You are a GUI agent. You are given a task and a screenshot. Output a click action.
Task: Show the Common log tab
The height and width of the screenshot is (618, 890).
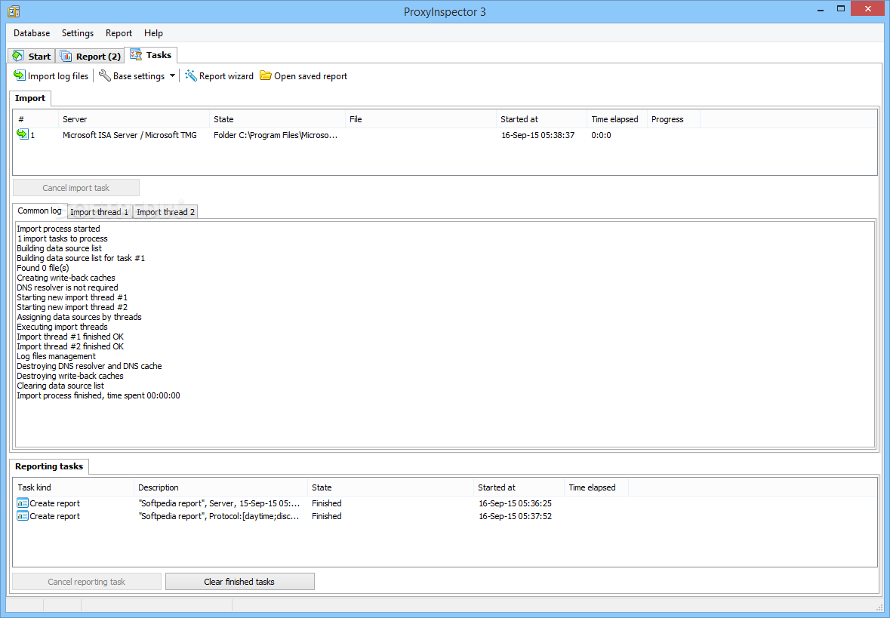(x=40, y=211)
